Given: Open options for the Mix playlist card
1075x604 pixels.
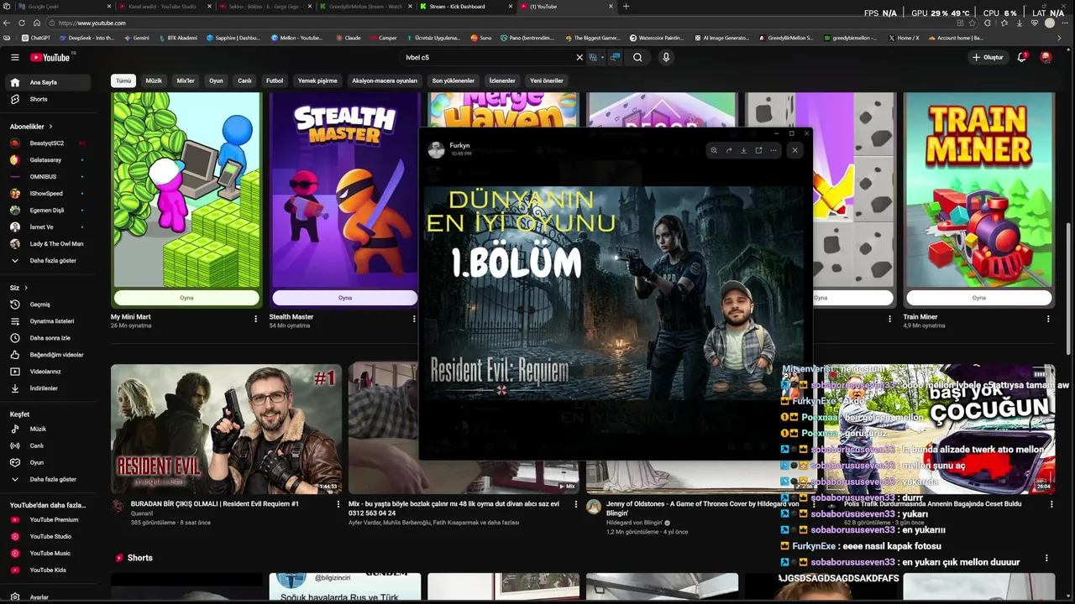Looking at the screenshot, I should click(576, 505).
